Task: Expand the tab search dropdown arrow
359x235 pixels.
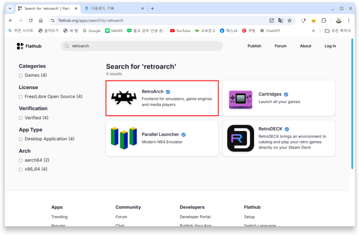Action: coord(10,8)
